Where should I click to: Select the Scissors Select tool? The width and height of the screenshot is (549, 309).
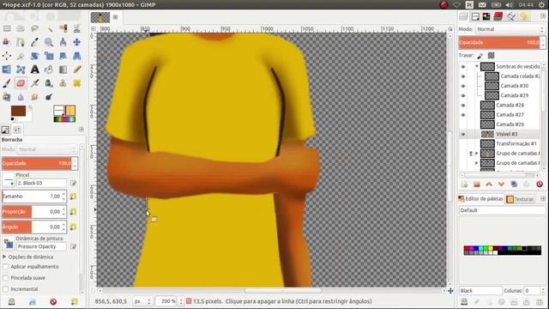click(x=77, y=28)
